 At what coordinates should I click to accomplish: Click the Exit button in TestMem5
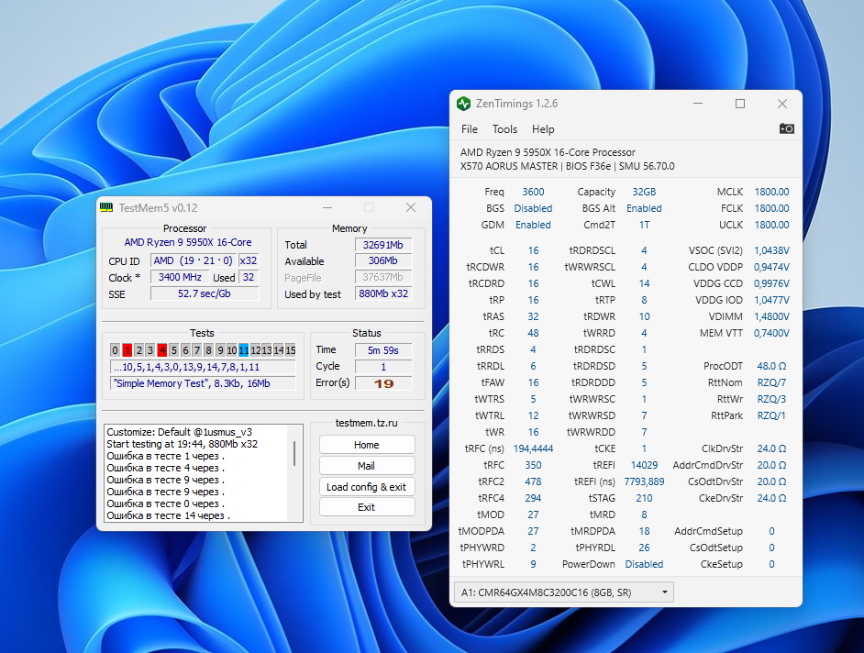pyautogui.click(x=366, y=507)
